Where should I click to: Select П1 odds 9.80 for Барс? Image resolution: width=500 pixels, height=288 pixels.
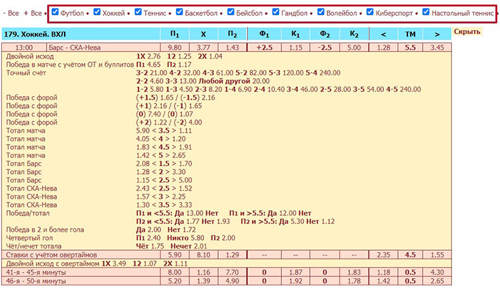175,47
